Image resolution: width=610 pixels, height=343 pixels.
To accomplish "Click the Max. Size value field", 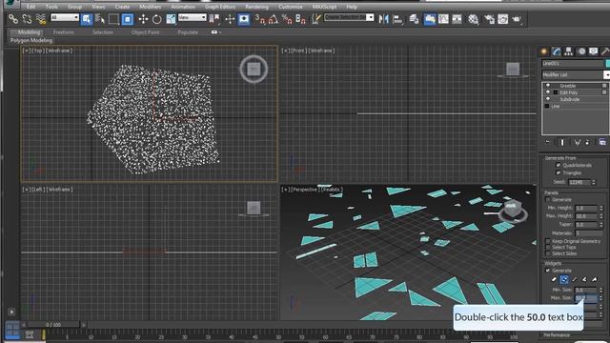I will pos(586,298).
